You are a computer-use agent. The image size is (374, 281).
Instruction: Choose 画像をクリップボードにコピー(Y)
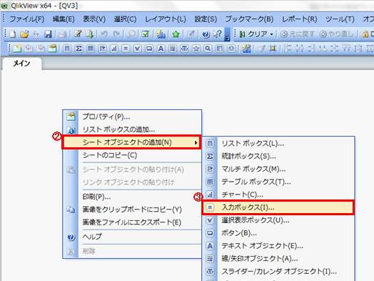pyautogui.click(x=133, y=209)
